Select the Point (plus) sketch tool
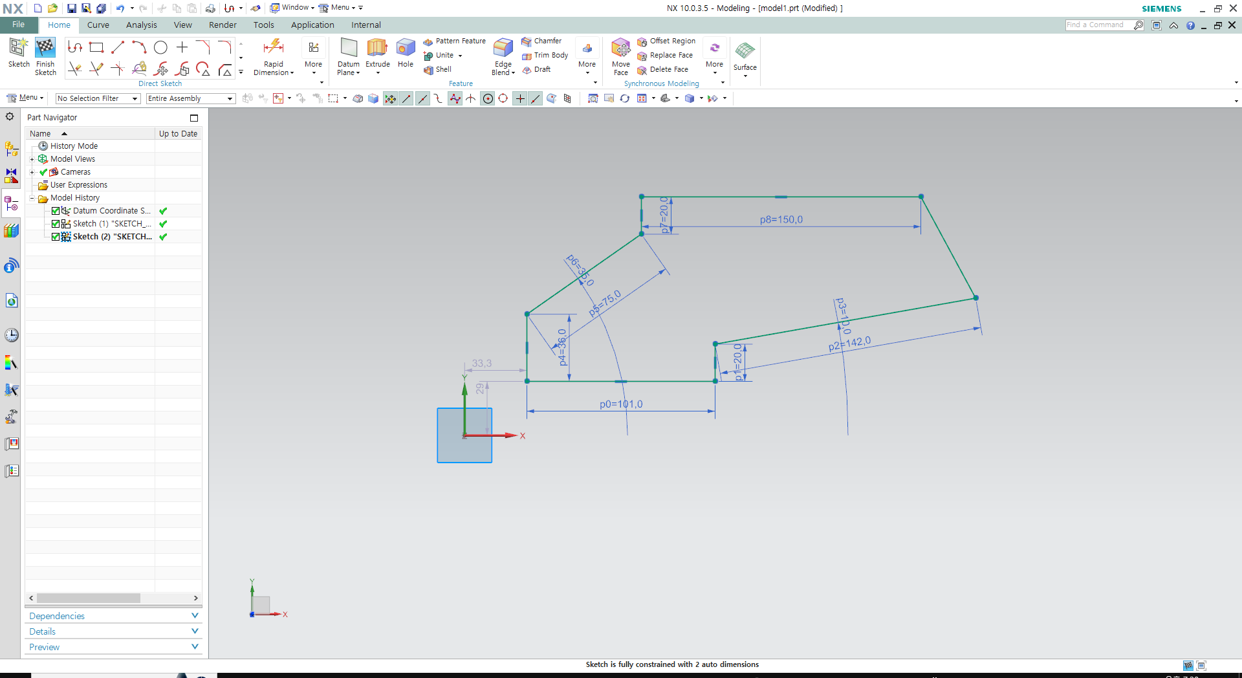This screenshot has height=678, width=1242. coord(182,47)
